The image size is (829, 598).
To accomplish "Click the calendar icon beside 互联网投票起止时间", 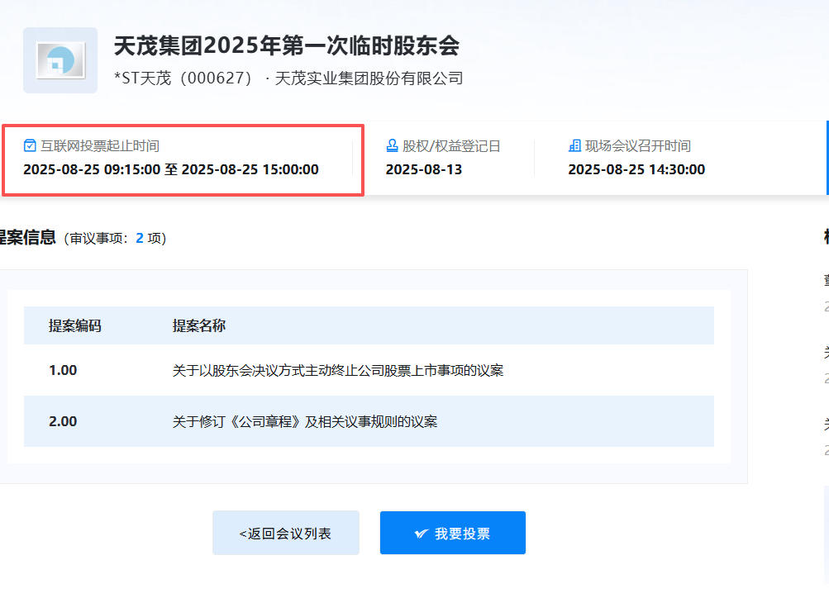I will (x=30, y=145).
